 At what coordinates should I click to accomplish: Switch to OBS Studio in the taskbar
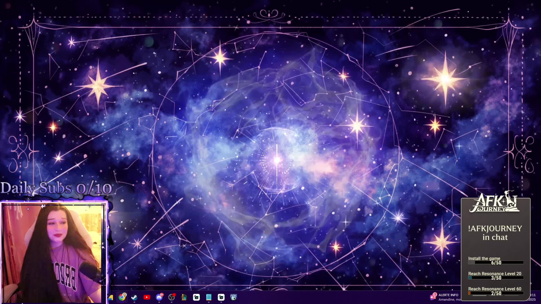click(172, 297)
